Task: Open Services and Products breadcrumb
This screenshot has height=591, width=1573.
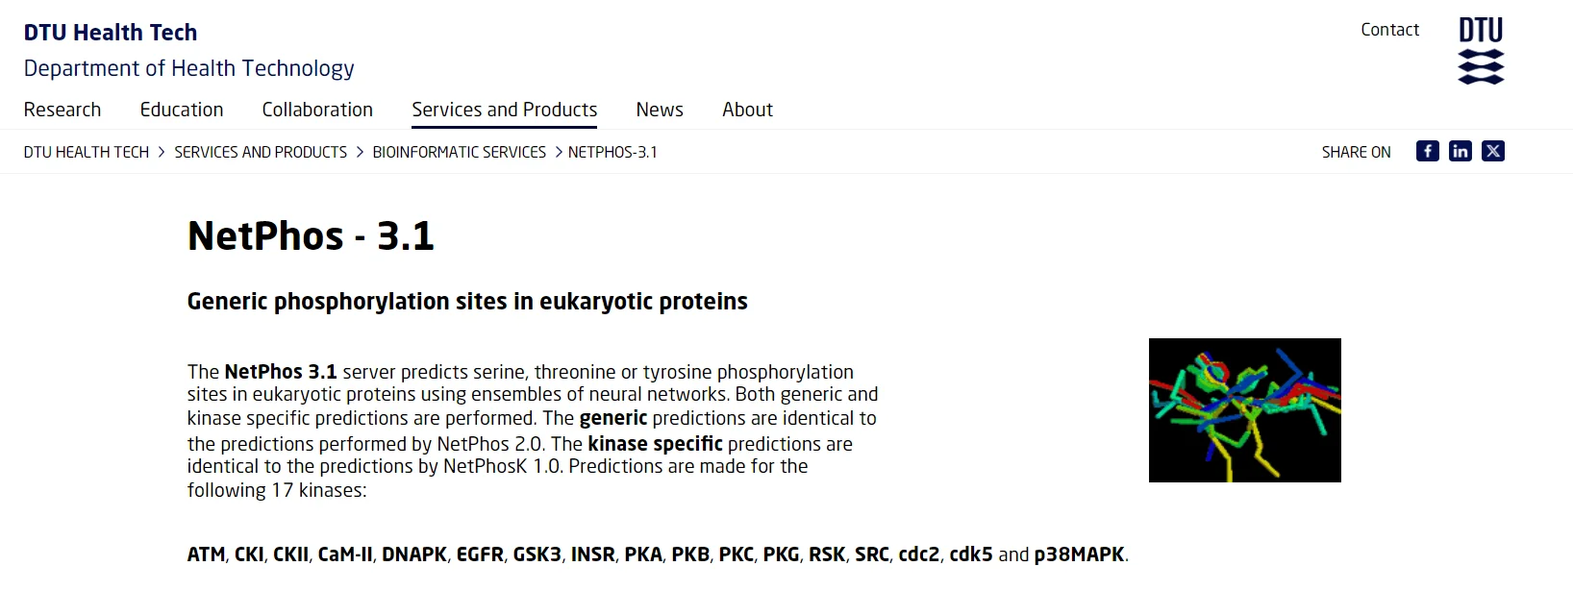Action: (261, 152)
